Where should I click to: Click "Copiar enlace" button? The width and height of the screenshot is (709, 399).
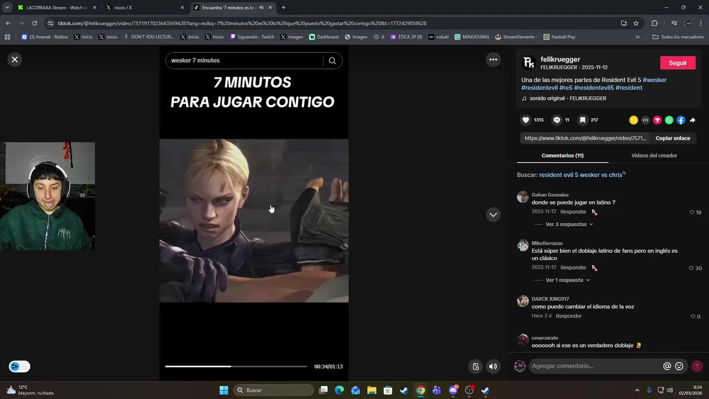click(672, 138)
